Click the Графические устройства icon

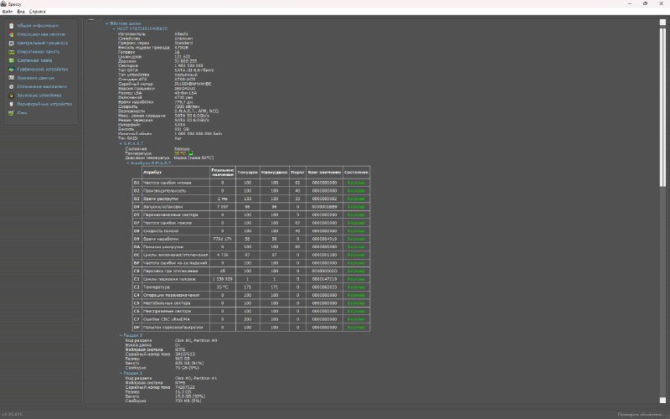[12, 70]
